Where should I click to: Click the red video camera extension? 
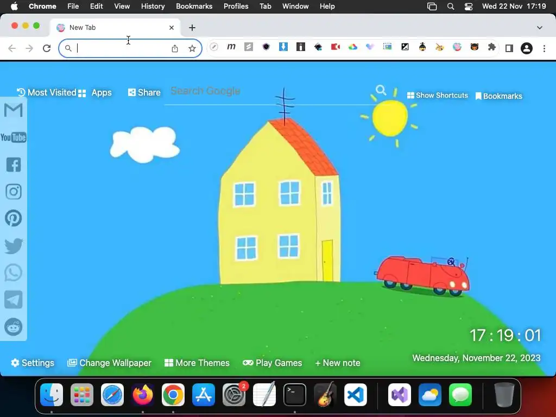336,47
